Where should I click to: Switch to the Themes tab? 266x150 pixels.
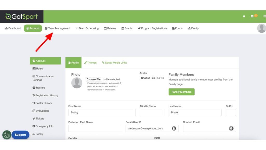point(90,63)
